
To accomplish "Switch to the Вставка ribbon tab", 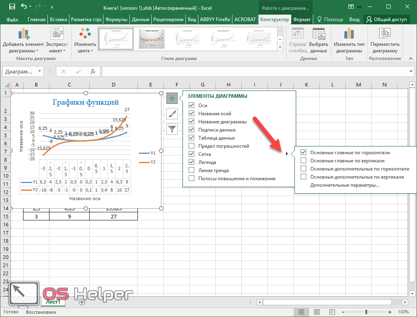I will click(x=58, y=19).
